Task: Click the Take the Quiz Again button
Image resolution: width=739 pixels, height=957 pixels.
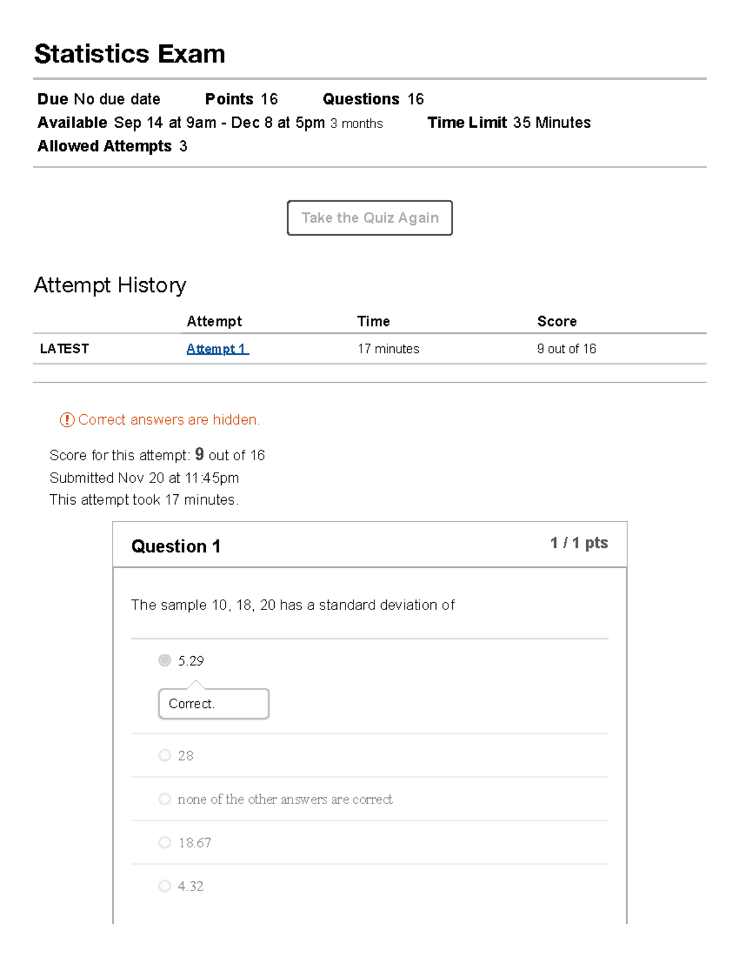Action: coord(369,218)
